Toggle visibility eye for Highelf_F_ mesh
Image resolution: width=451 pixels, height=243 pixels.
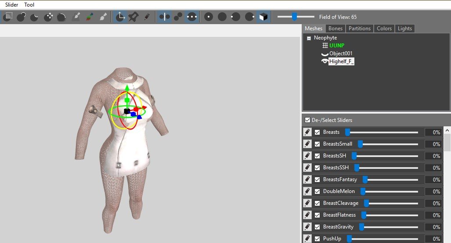pyautogui.click(x=325, y=61)
